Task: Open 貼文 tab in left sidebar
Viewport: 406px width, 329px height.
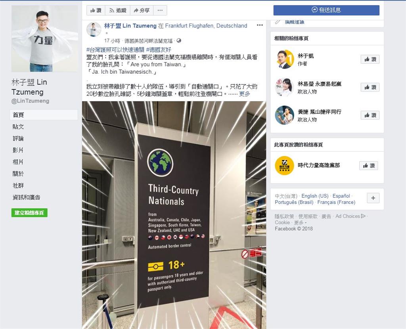Action: (18, 126)
